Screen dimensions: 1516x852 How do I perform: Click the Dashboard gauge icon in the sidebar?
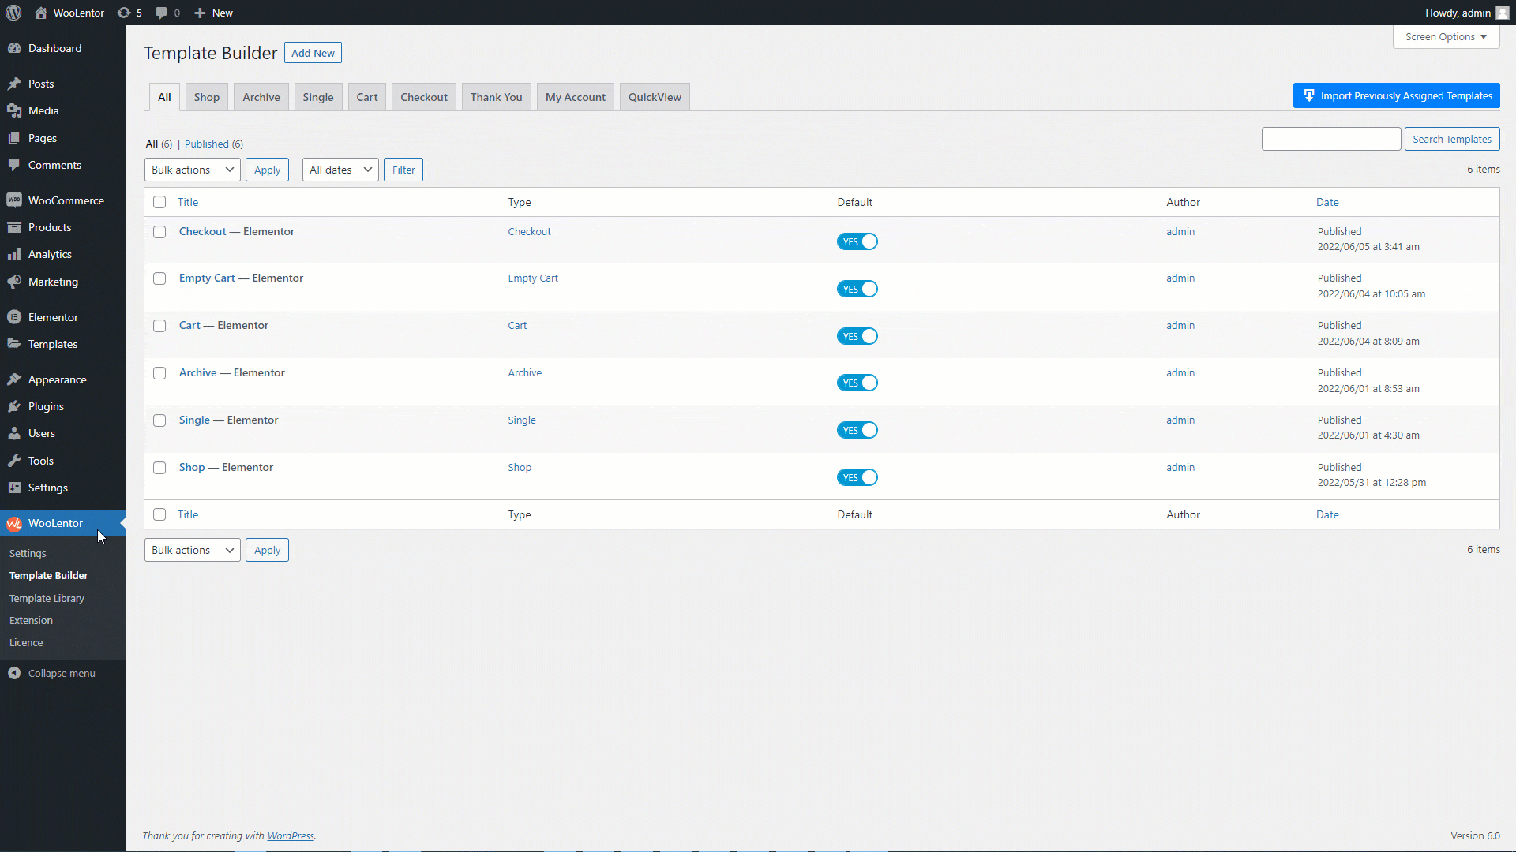tap(14, 48)
